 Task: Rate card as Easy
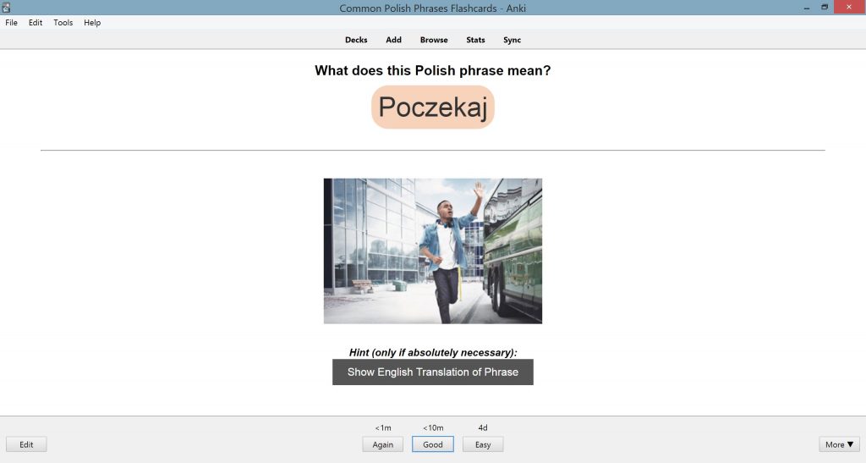[483, 444]
